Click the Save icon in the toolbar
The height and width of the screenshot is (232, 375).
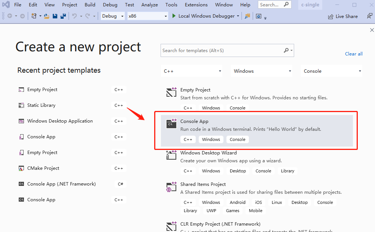pyautogui.click(x=55, y=16)
